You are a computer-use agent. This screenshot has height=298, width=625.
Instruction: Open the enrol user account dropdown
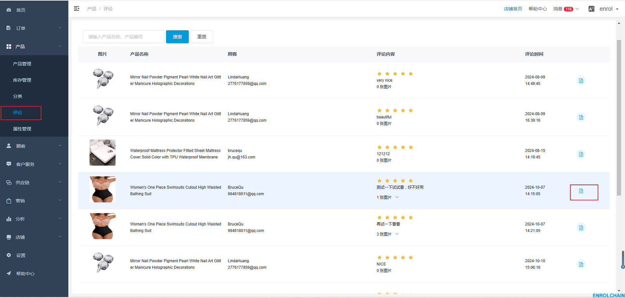coord(609,9)
